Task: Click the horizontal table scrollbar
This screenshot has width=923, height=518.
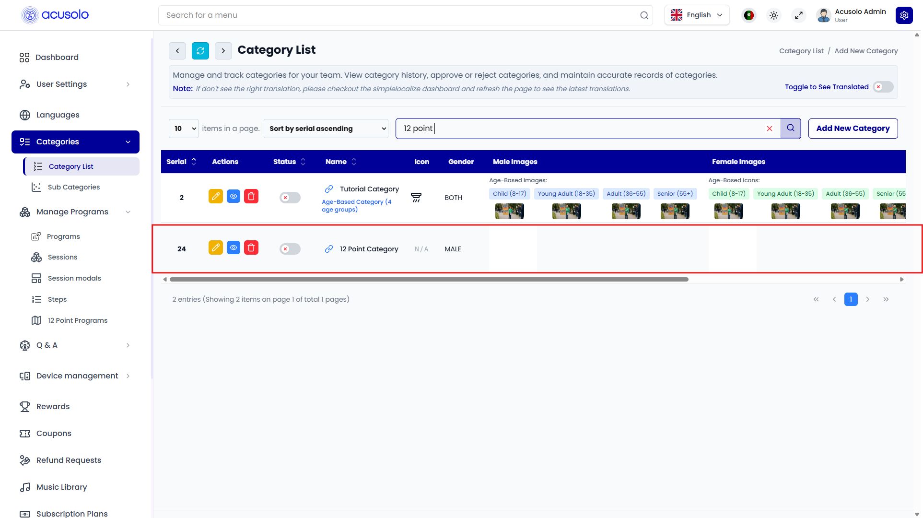Action: 429,279
